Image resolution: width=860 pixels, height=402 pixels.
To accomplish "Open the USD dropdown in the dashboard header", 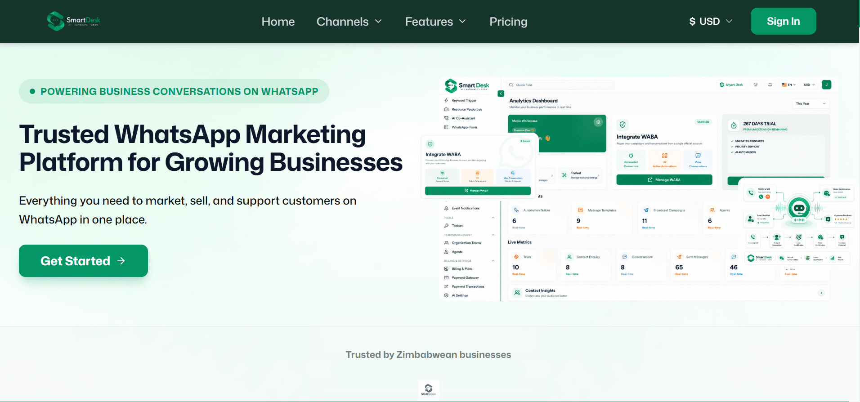I will [x=810, y=85].
